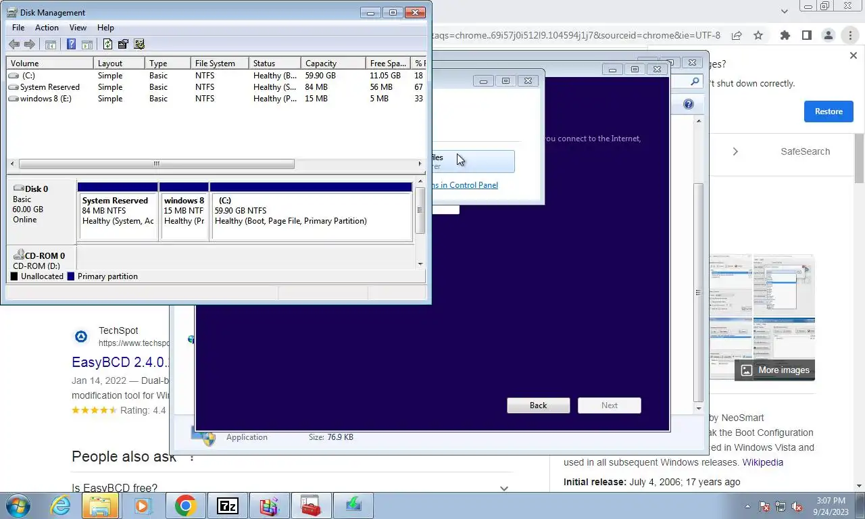Screen dimensions: 865x519
Task: Click the search magnifier in background Explorer window
Action: tap(695, 81)
